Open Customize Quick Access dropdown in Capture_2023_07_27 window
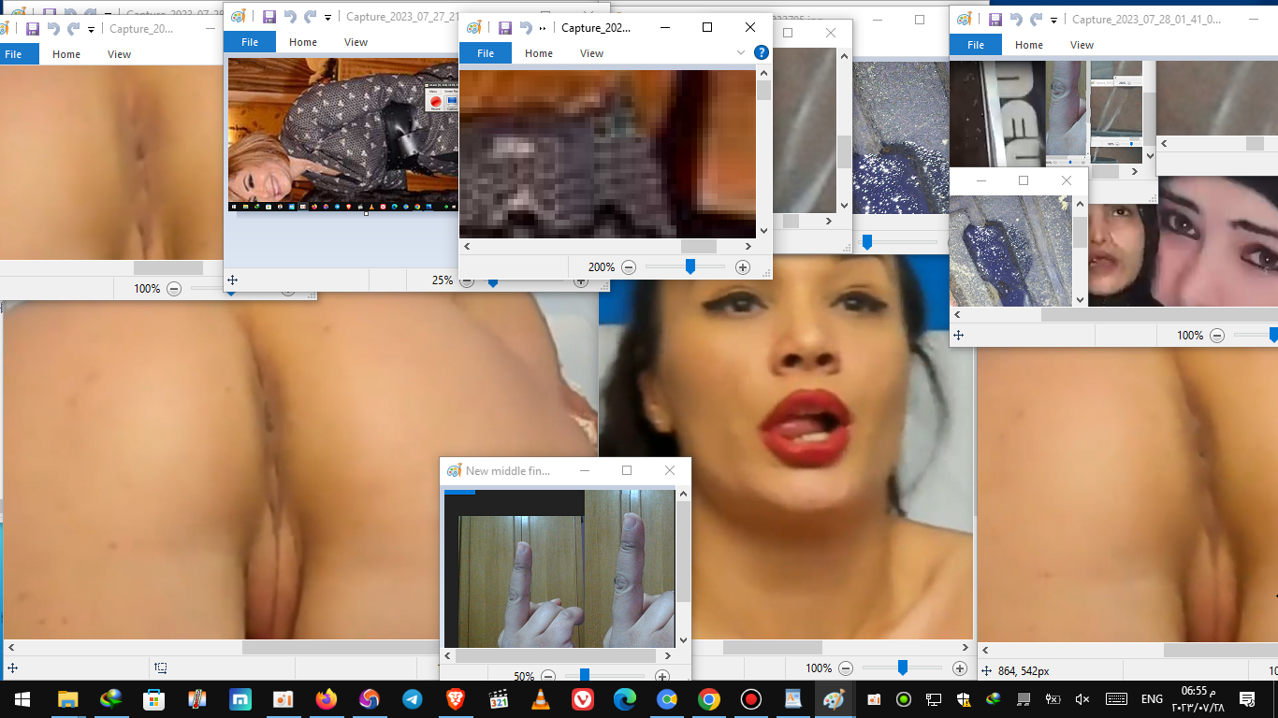This screenshot has width=1278, height=718. click(x=327, y=17)
